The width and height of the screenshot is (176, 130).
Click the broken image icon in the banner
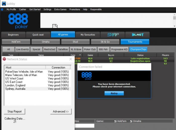(x=55, y=26)
